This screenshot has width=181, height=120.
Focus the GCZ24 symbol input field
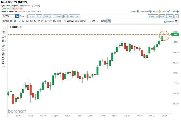pyautogui.click(x=9, y=16)
